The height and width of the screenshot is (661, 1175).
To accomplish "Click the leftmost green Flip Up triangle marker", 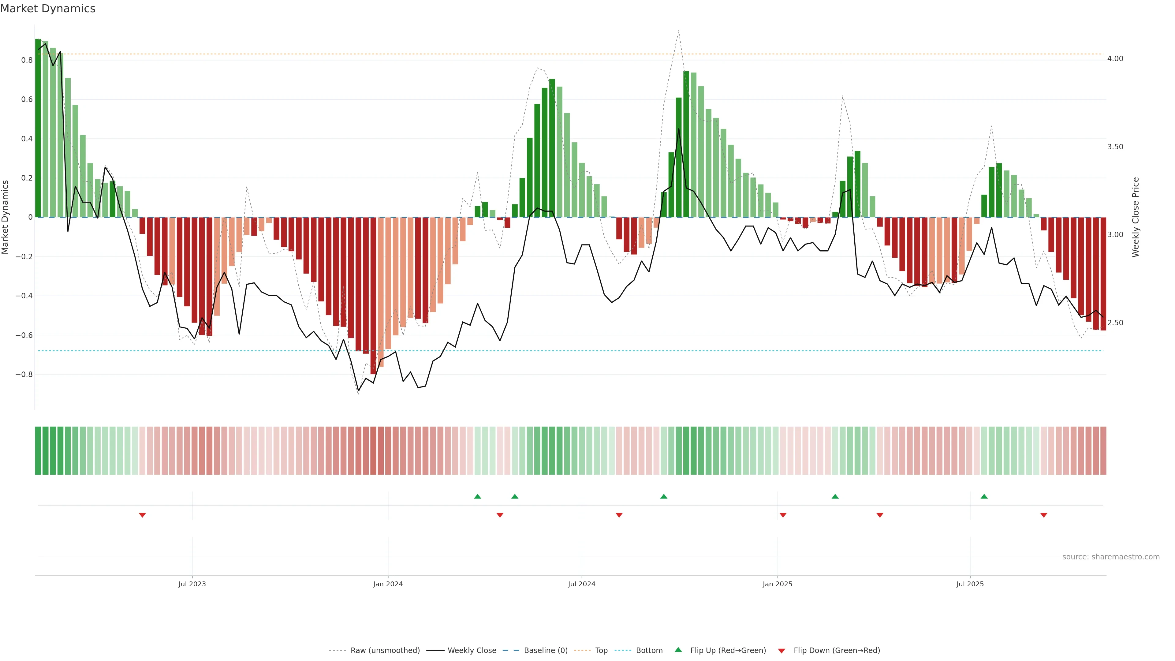I will [x=478, y=496].
